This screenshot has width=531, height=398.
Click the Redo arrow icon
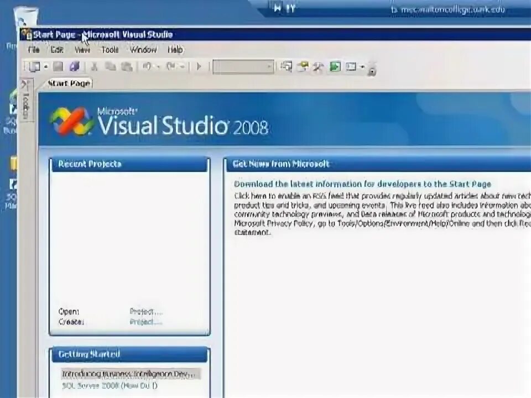point(171,66)
